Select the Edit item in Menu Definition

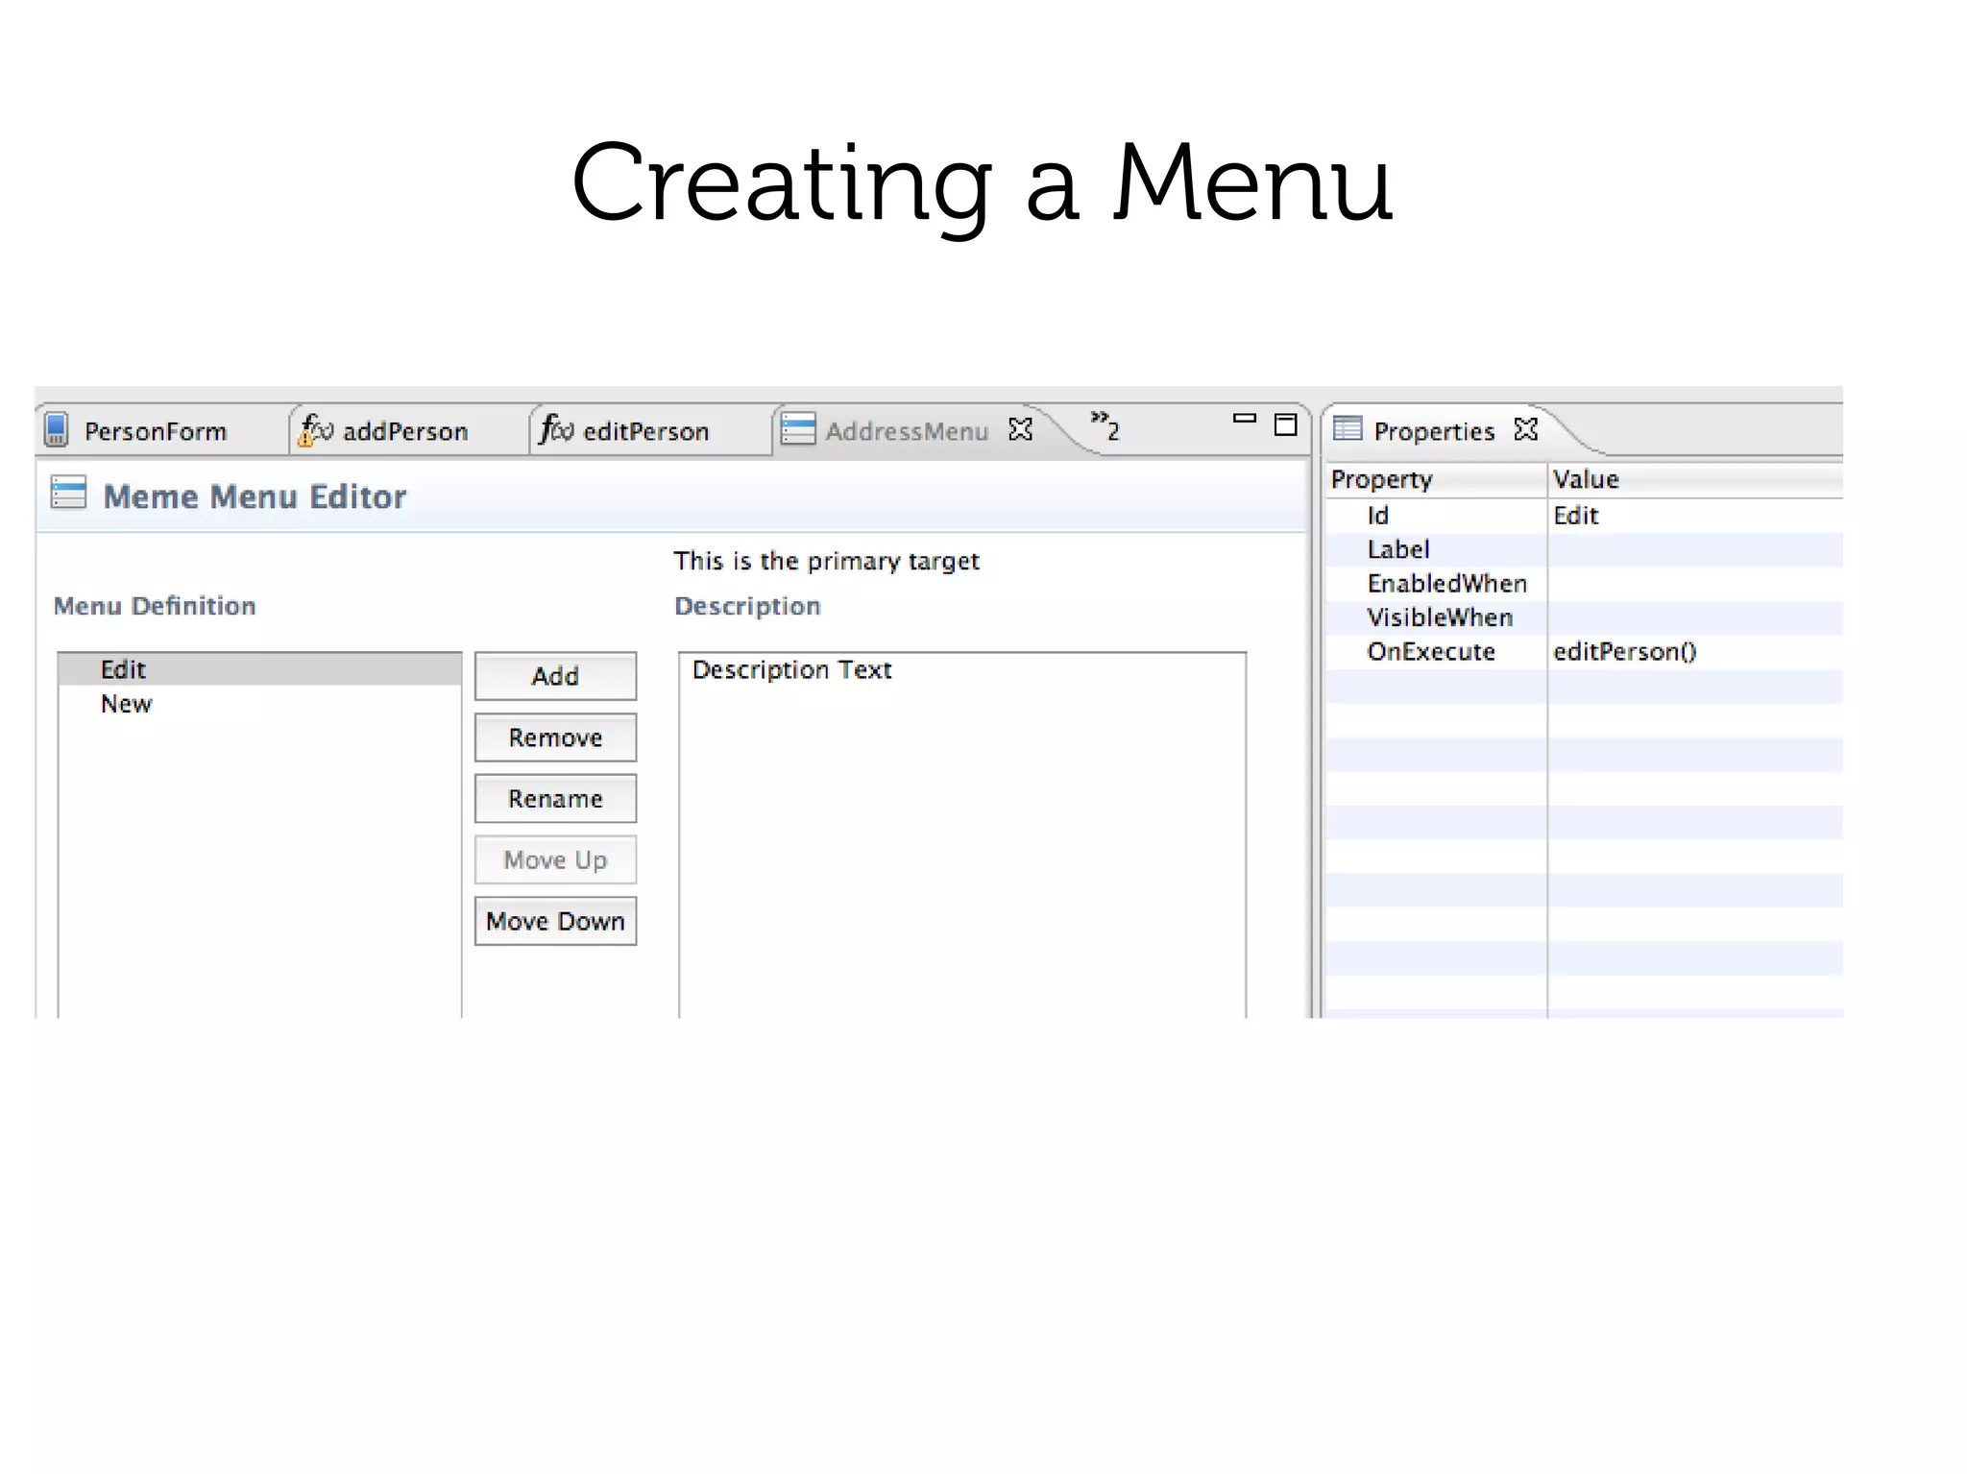259,669
